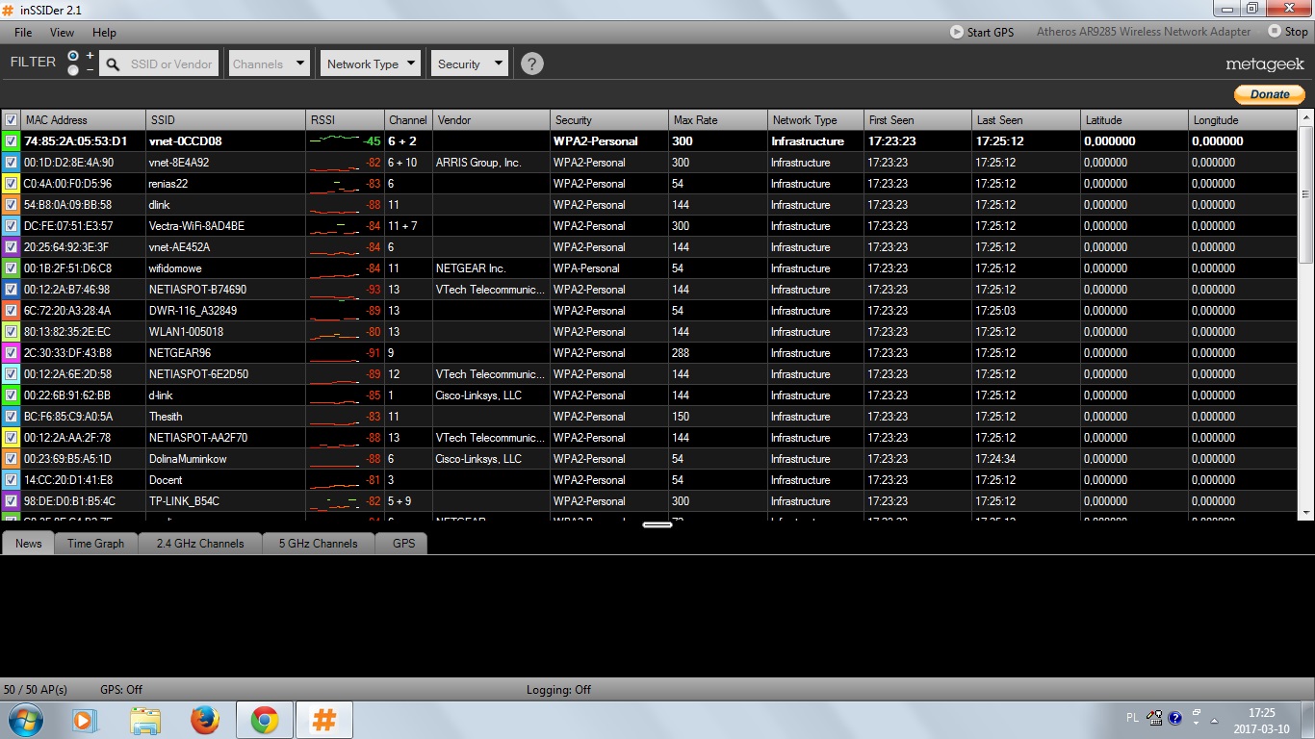Open Windows Media Player from taskbar

(85, 720)
